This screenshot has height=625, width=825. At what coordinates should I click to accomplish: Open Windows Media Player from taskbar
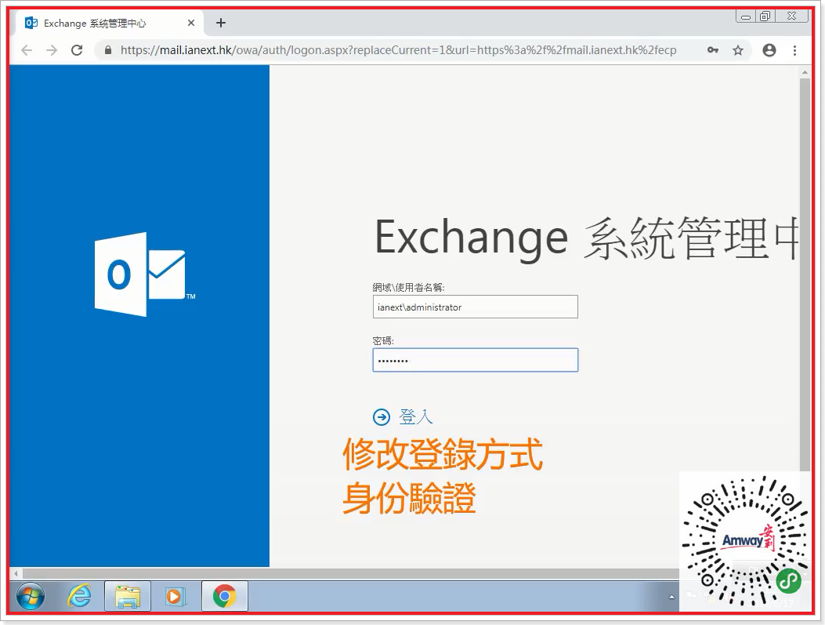(175, 596)
